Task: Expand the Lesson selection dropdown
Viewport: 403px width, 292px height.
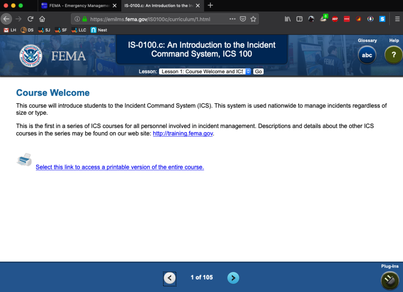Action: click(x=205, y=71)
